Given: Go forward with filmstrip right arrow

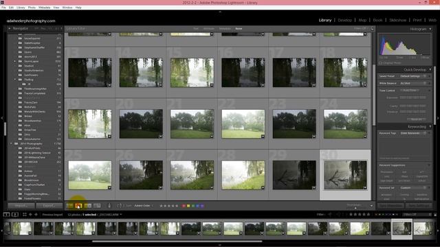Looking at the screenshot, I should coord(36,215).
